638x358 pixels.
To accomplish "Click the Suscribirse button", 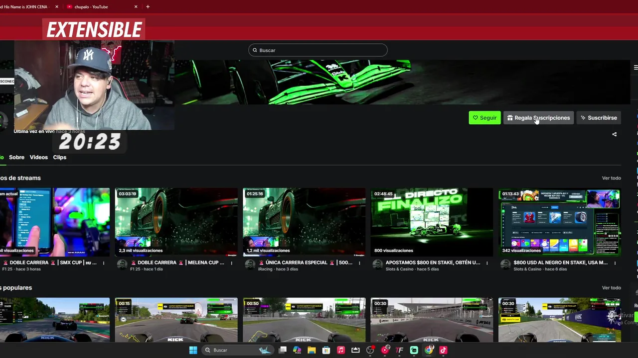I will click(599, 118).
